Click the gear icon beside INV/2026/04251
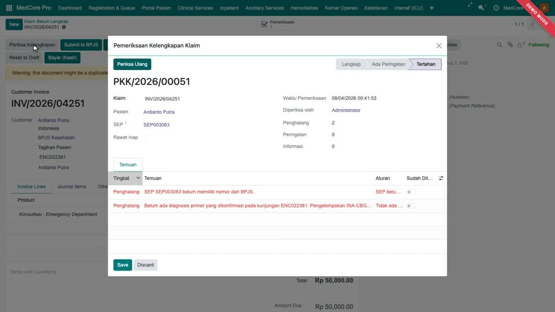This screenshot has height=312, width=555. [x=64, y=27]
